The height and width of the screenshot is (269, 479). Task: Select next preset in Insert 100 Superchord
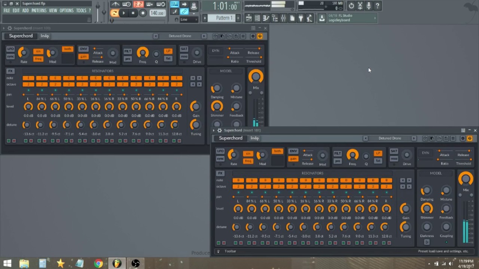(204, 36)
